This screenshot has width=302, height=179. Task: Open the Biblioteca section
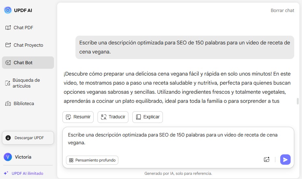(x=20, y=103)
